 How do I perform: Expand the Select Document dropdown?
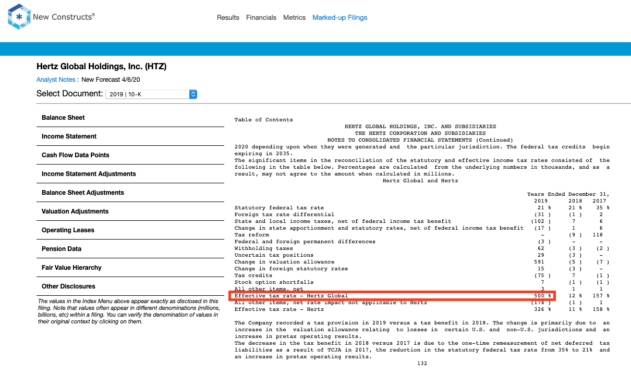coord(151,94)
